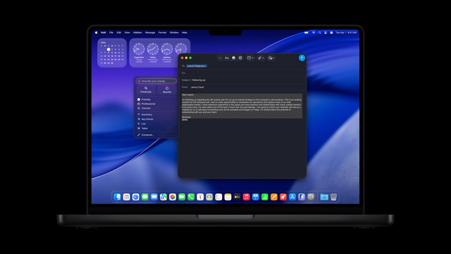Viewport: 451px width, 254px height.
Task: Click the Describe your change field
Action: click(157, 81)
